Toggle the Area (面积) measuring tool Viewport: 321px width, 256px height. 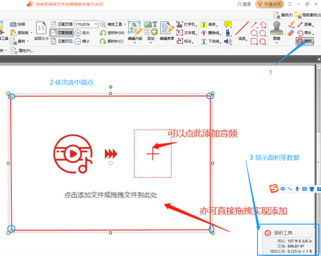pyautogui.click(x=304, y=41)
